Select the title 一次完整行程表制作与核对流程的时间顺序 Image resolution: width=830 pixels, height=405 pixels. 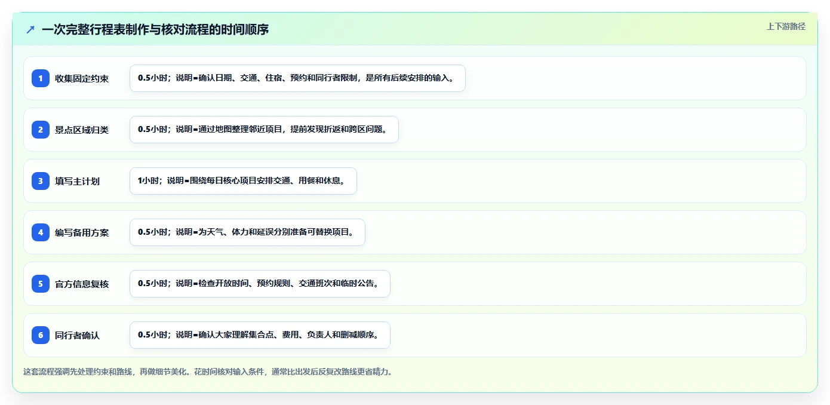(x=155, y=29)
